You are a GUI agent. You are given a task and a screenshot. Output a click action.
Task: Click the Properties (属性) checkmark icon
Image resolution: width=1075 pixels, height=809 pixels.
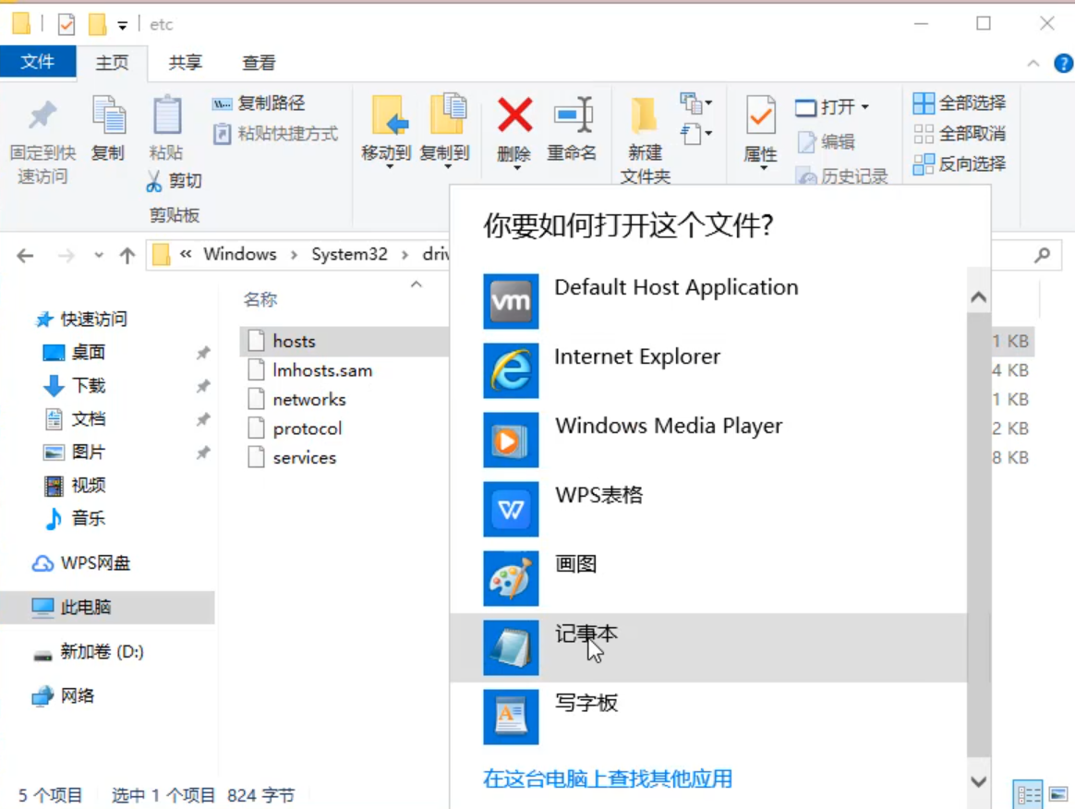pos(760,116)
